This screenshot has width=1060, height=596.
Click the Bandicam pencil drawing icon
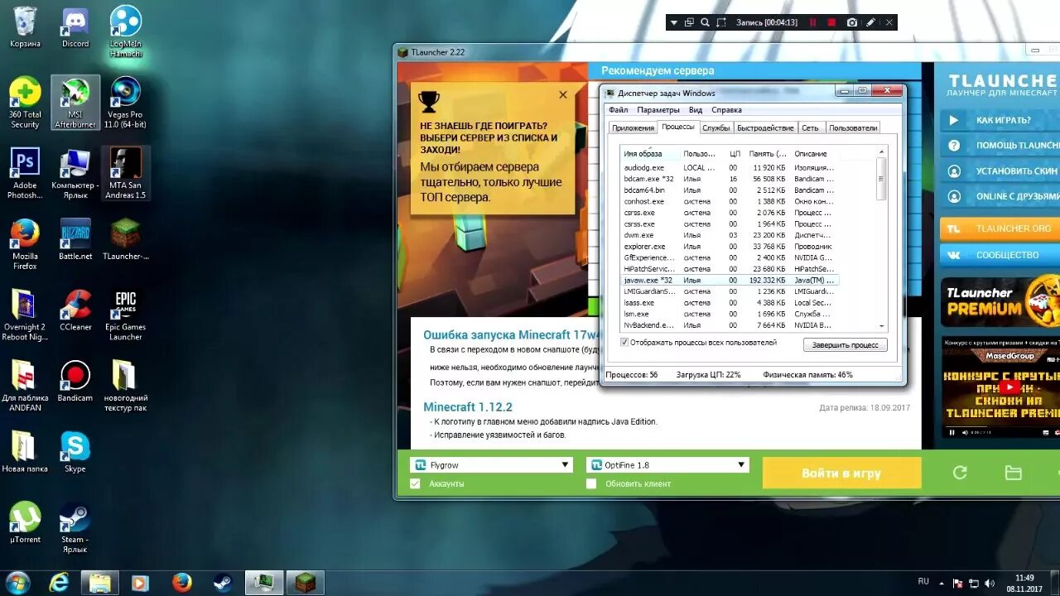(x=870, y=22)
